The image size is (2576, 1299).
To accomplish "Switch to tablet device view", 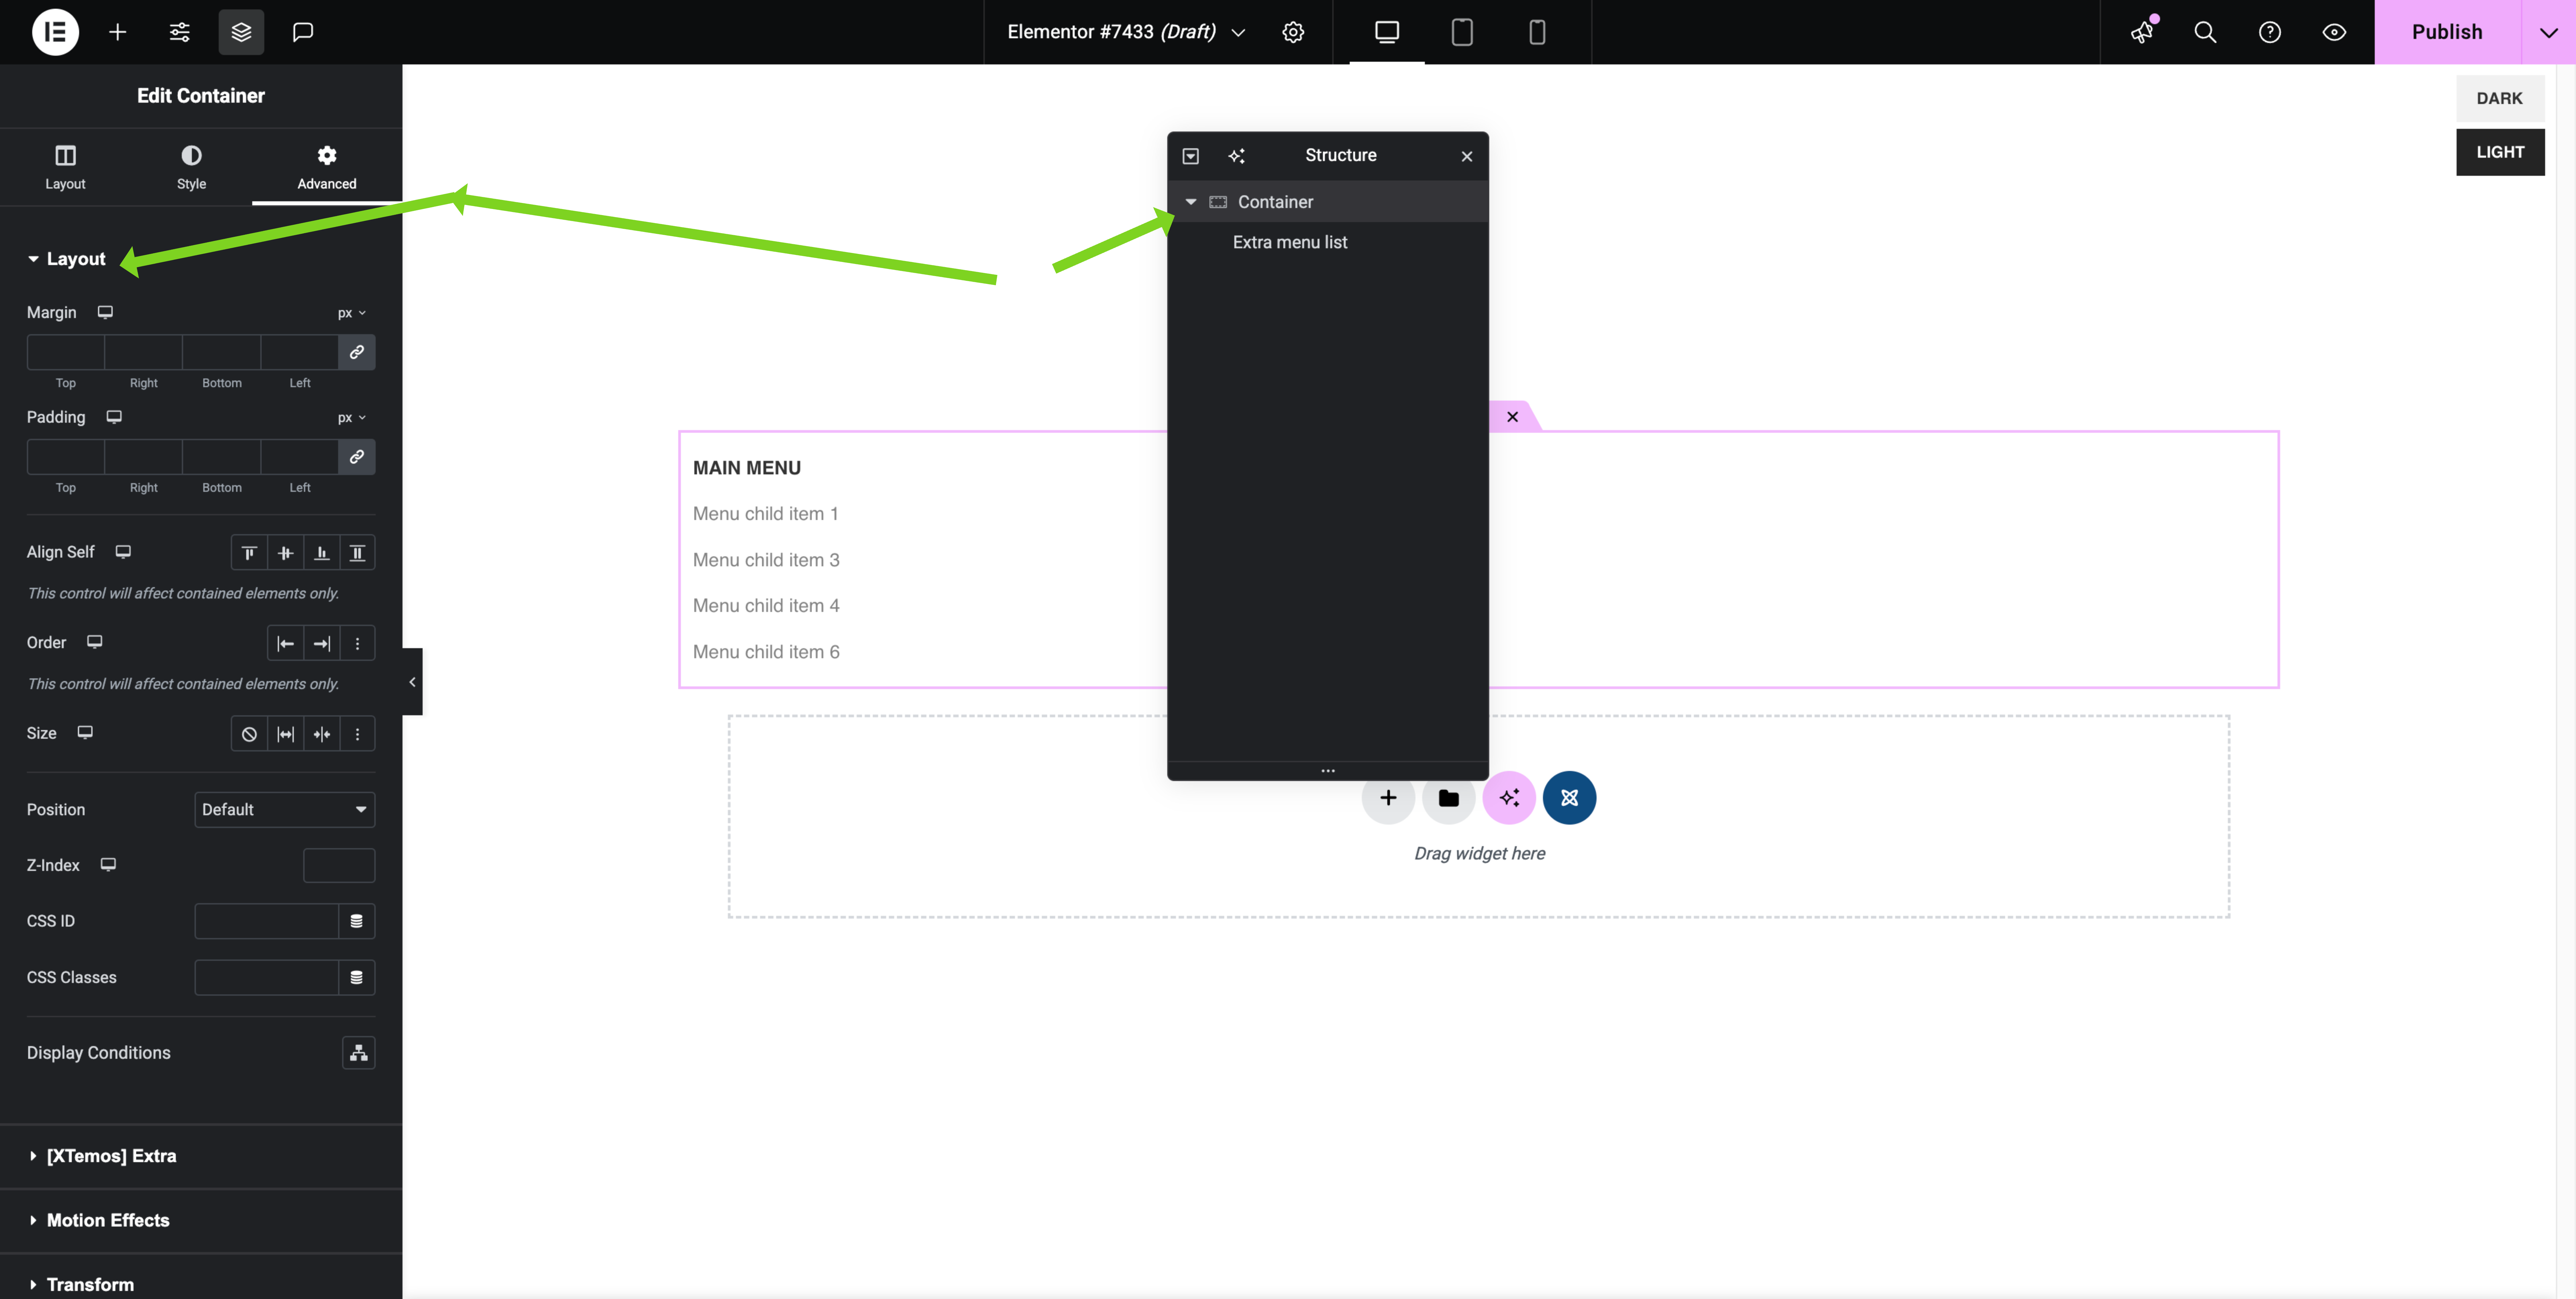I will pos(1462,32).
